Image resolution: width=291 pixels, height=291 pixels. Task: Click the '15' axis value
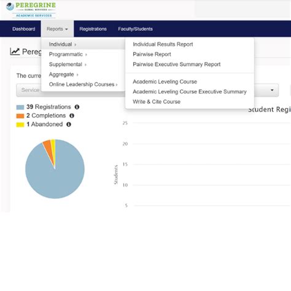[x=125, y=165]
